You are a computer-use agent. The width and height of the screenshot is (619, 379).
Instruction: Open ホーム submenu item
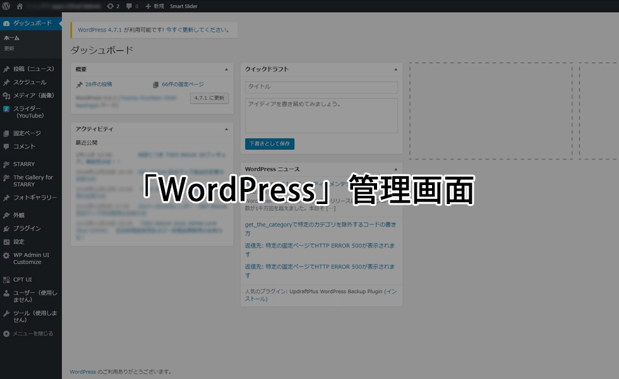pyautogui.click(x=11, y=38)
